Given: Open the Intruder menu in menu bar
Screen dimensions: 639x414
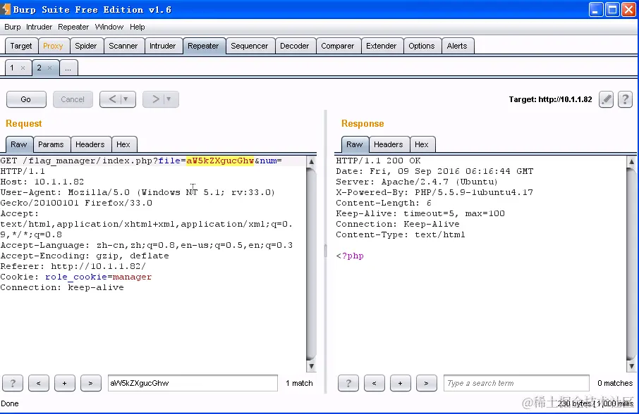Looking at the screenshot, I should [x=39, y=27].
